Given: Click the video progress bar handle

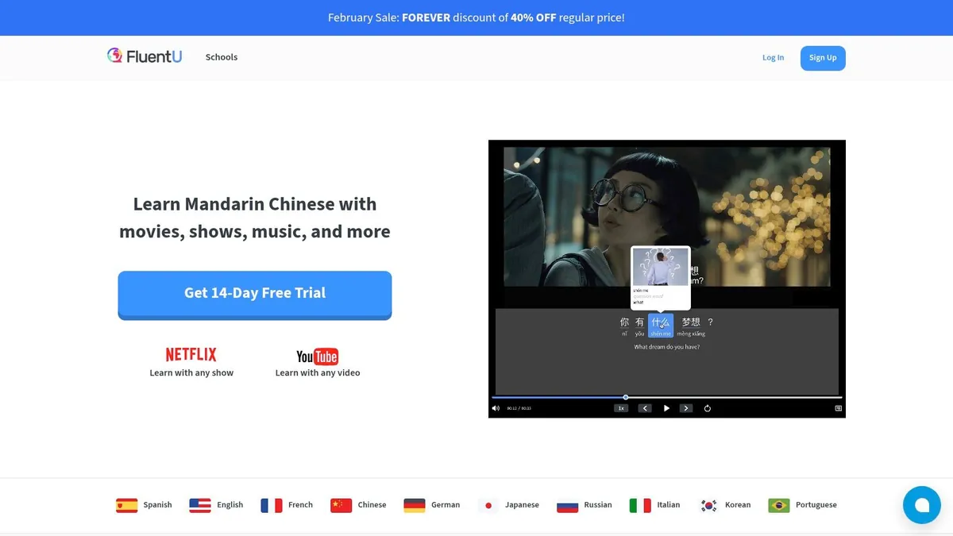Looking at the screenshot, I should pyautogui.click(x=626, y=397).
